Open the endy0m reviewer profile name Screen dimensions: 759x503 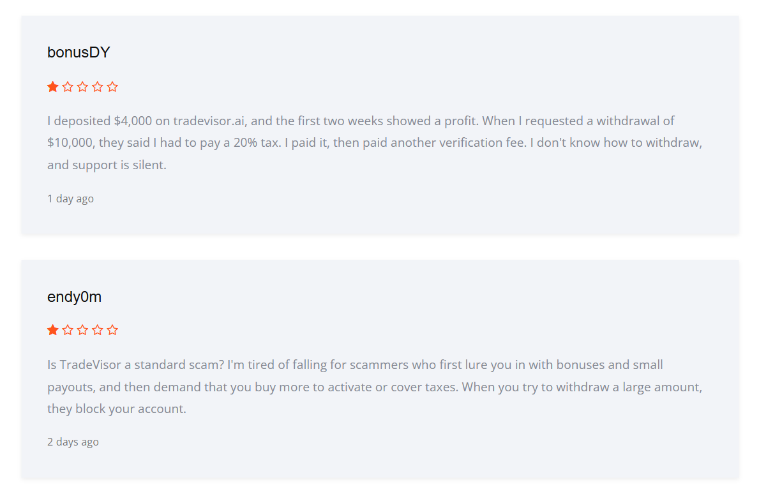[x=74, y=297]
